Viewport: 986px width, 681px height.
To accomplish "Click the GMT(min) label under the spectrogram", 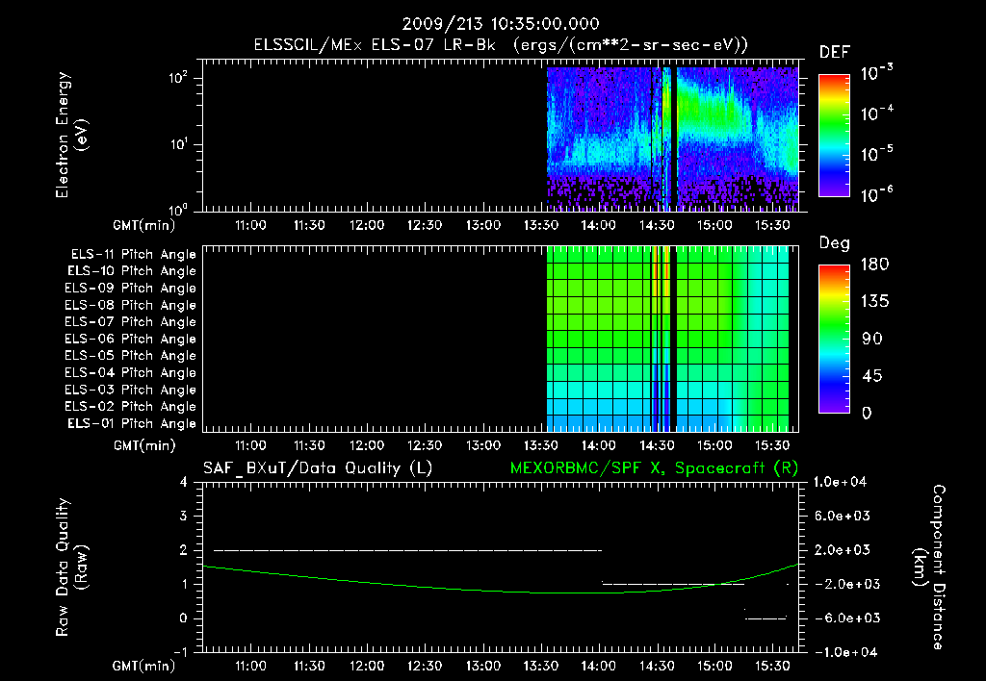I will tap(144, 225).
